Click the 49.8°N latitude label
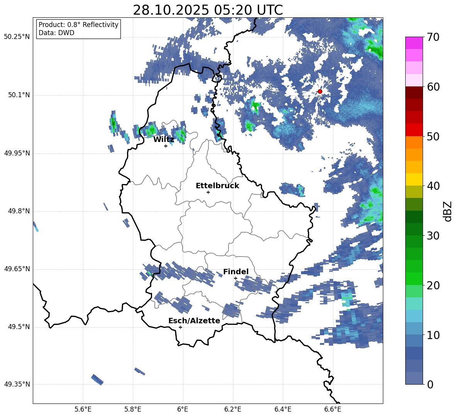Screen dimensions: 457x417 pos(19,211)
